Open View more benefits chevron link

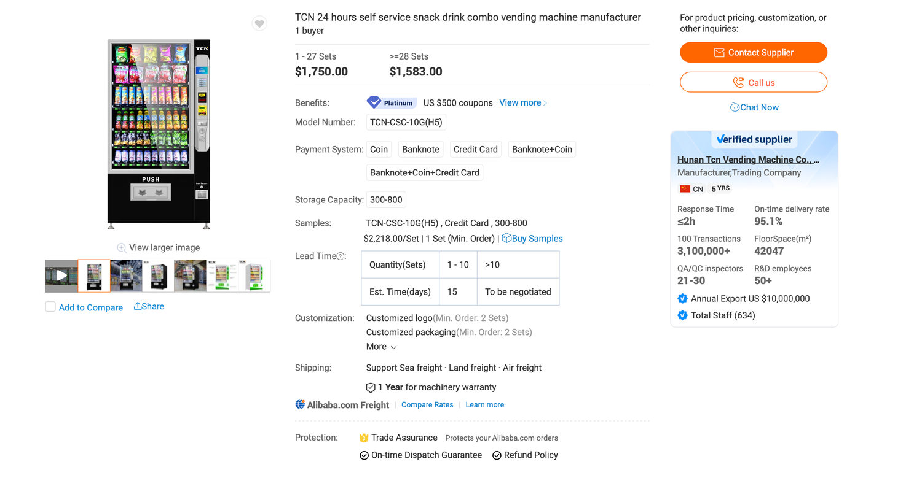523,102
